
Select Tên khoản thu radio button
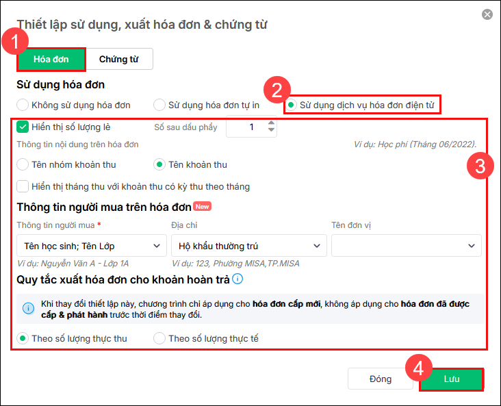(159, 164)
